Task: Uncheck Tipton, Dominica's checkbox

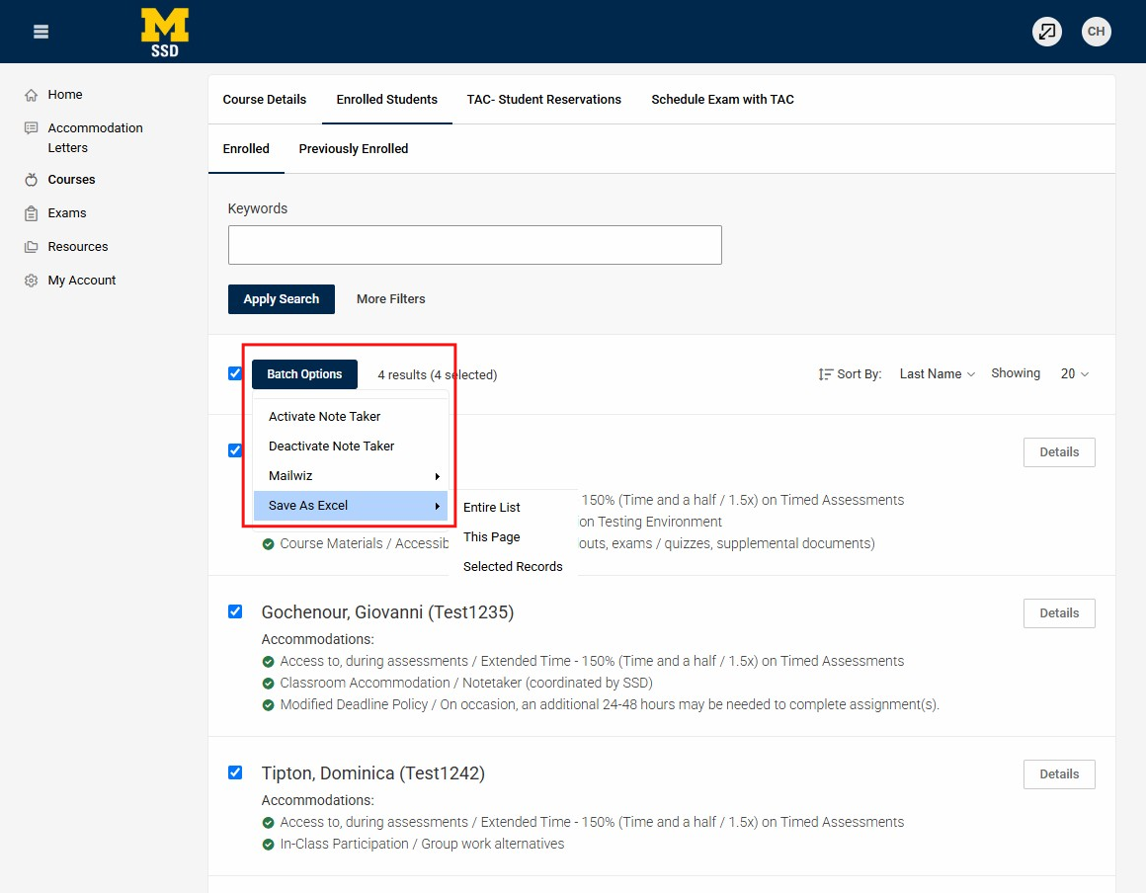Action: coord(234,772)
